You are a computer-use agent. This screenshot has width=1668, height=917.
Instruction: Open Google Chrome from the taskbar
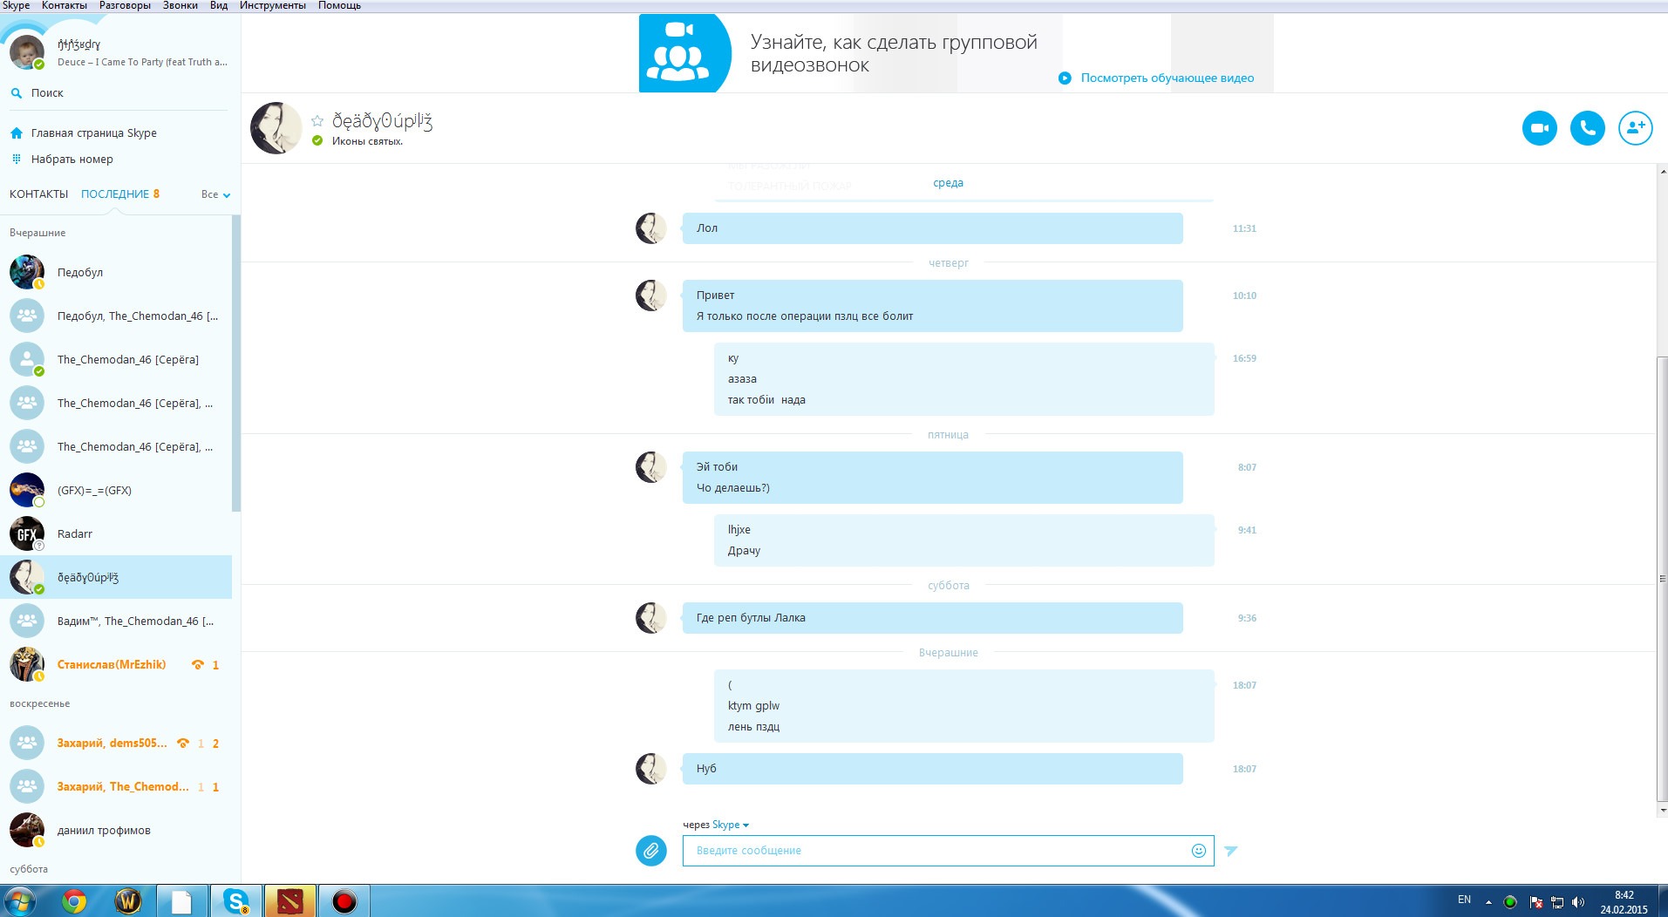point(74,901)
